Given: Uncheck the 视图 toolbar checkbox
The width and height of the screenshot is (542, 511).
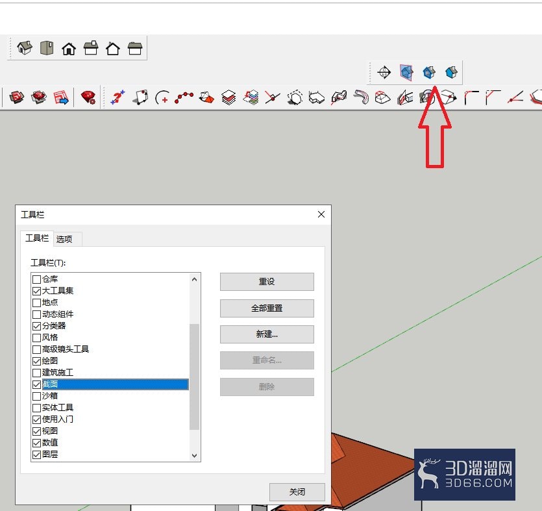Looking at the screenshot, I should (x=36, y=431).
